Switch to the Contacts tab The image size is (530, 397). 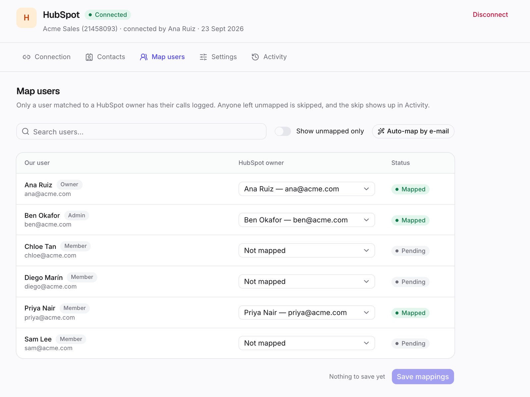pyautogui.click(x=105, y=57)
